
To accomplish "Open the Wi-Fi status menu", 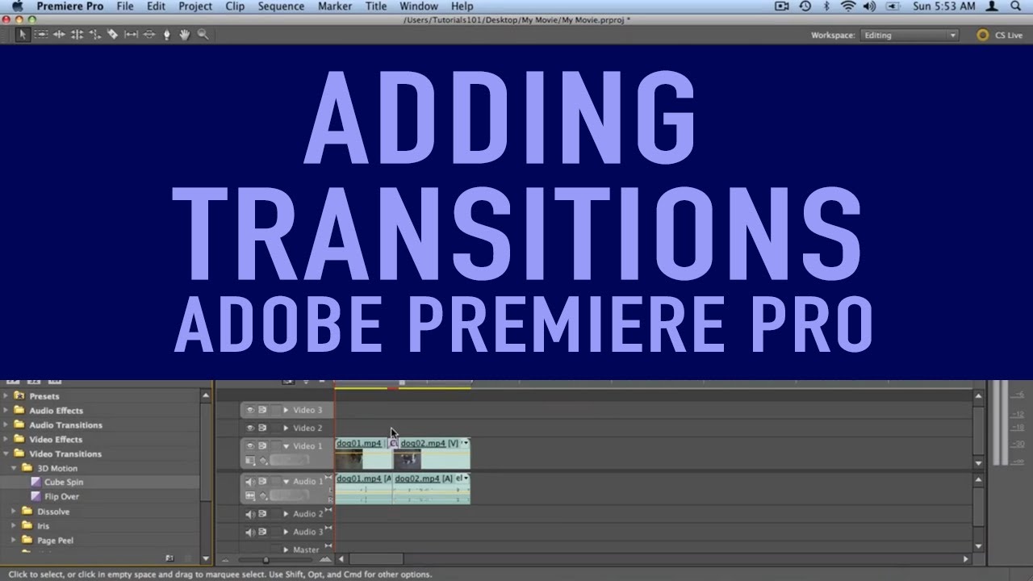I will click(x=848, y=6).
